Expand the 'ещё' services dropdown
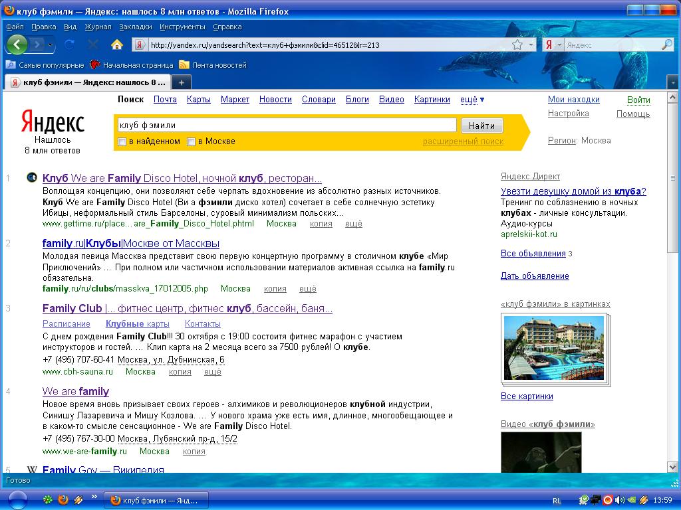Screen dimensions: 681x510 [472, 100]
